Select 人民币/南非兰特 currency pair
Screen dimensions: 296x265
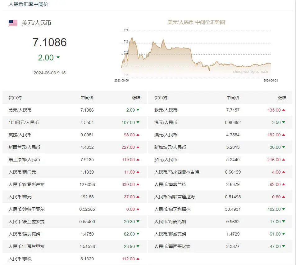(x=170, y=184)
